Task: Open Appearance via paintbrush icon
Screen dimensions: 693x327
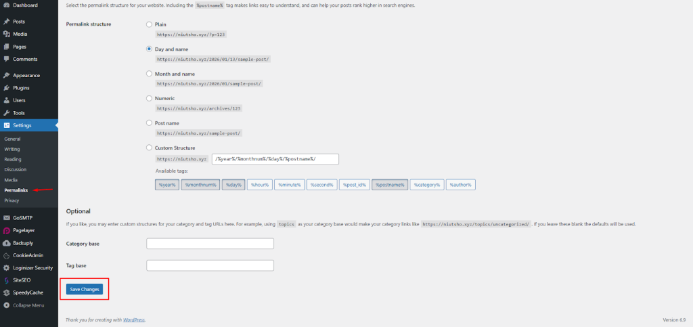Action: point(6,75)
